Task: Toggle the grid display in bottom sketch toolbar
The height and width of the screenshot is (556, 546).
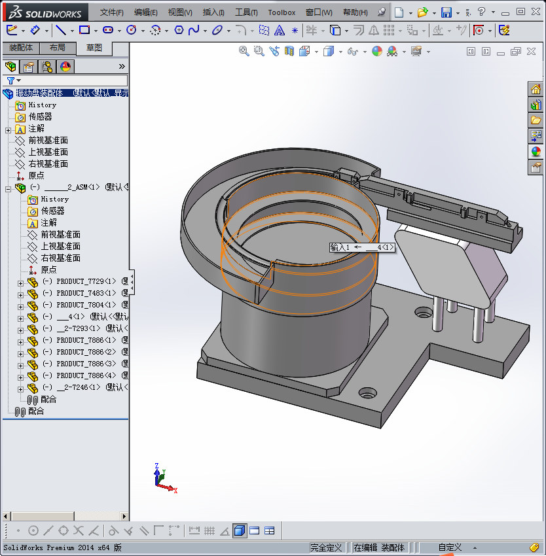Action: 208,530
